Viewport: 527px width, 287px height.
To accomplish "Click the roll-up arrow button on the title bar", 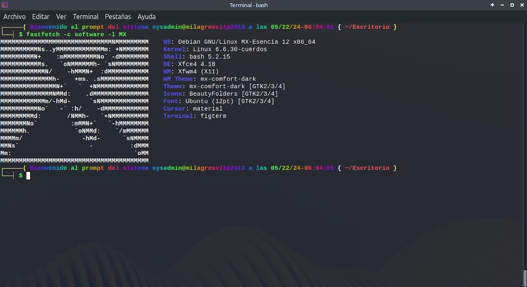I will coord(492,5).
